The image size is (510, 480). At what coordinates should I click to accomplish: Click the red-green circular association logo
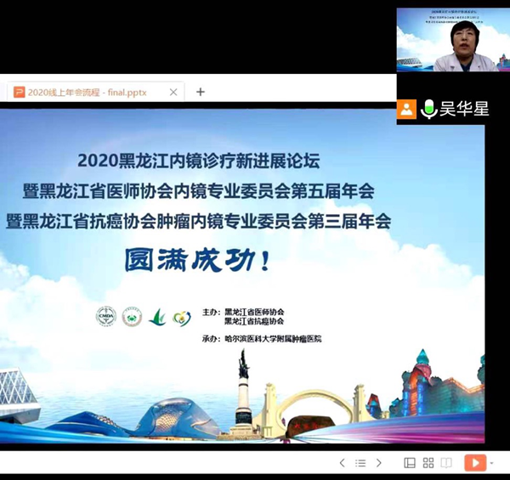click(x=132, y=316)
